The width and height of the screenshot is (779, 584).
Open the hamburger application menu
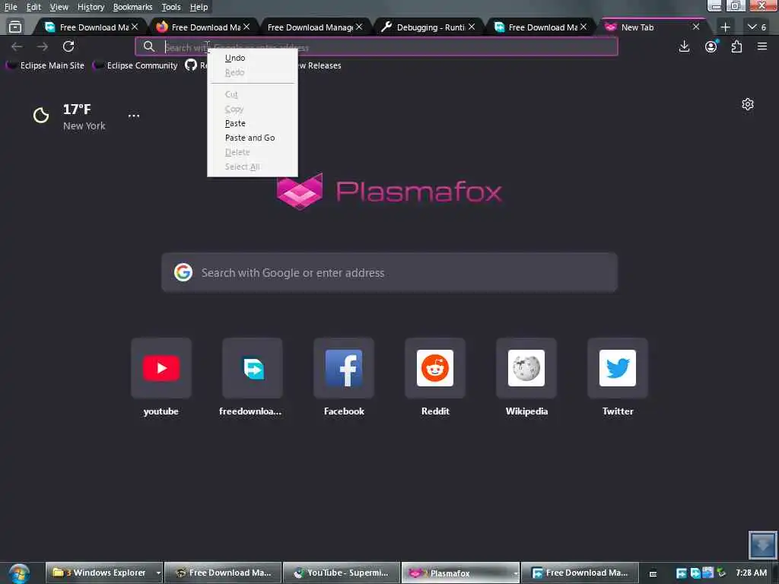[762, 46]
